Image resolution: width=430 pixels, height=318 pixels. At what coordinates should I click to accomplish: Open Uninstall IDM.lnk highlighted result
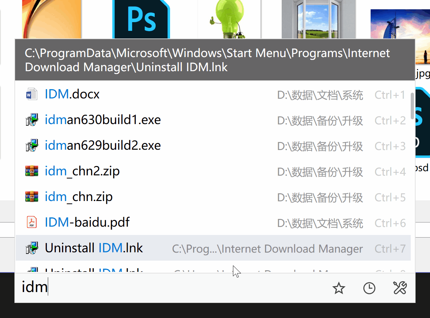[213, 248]
